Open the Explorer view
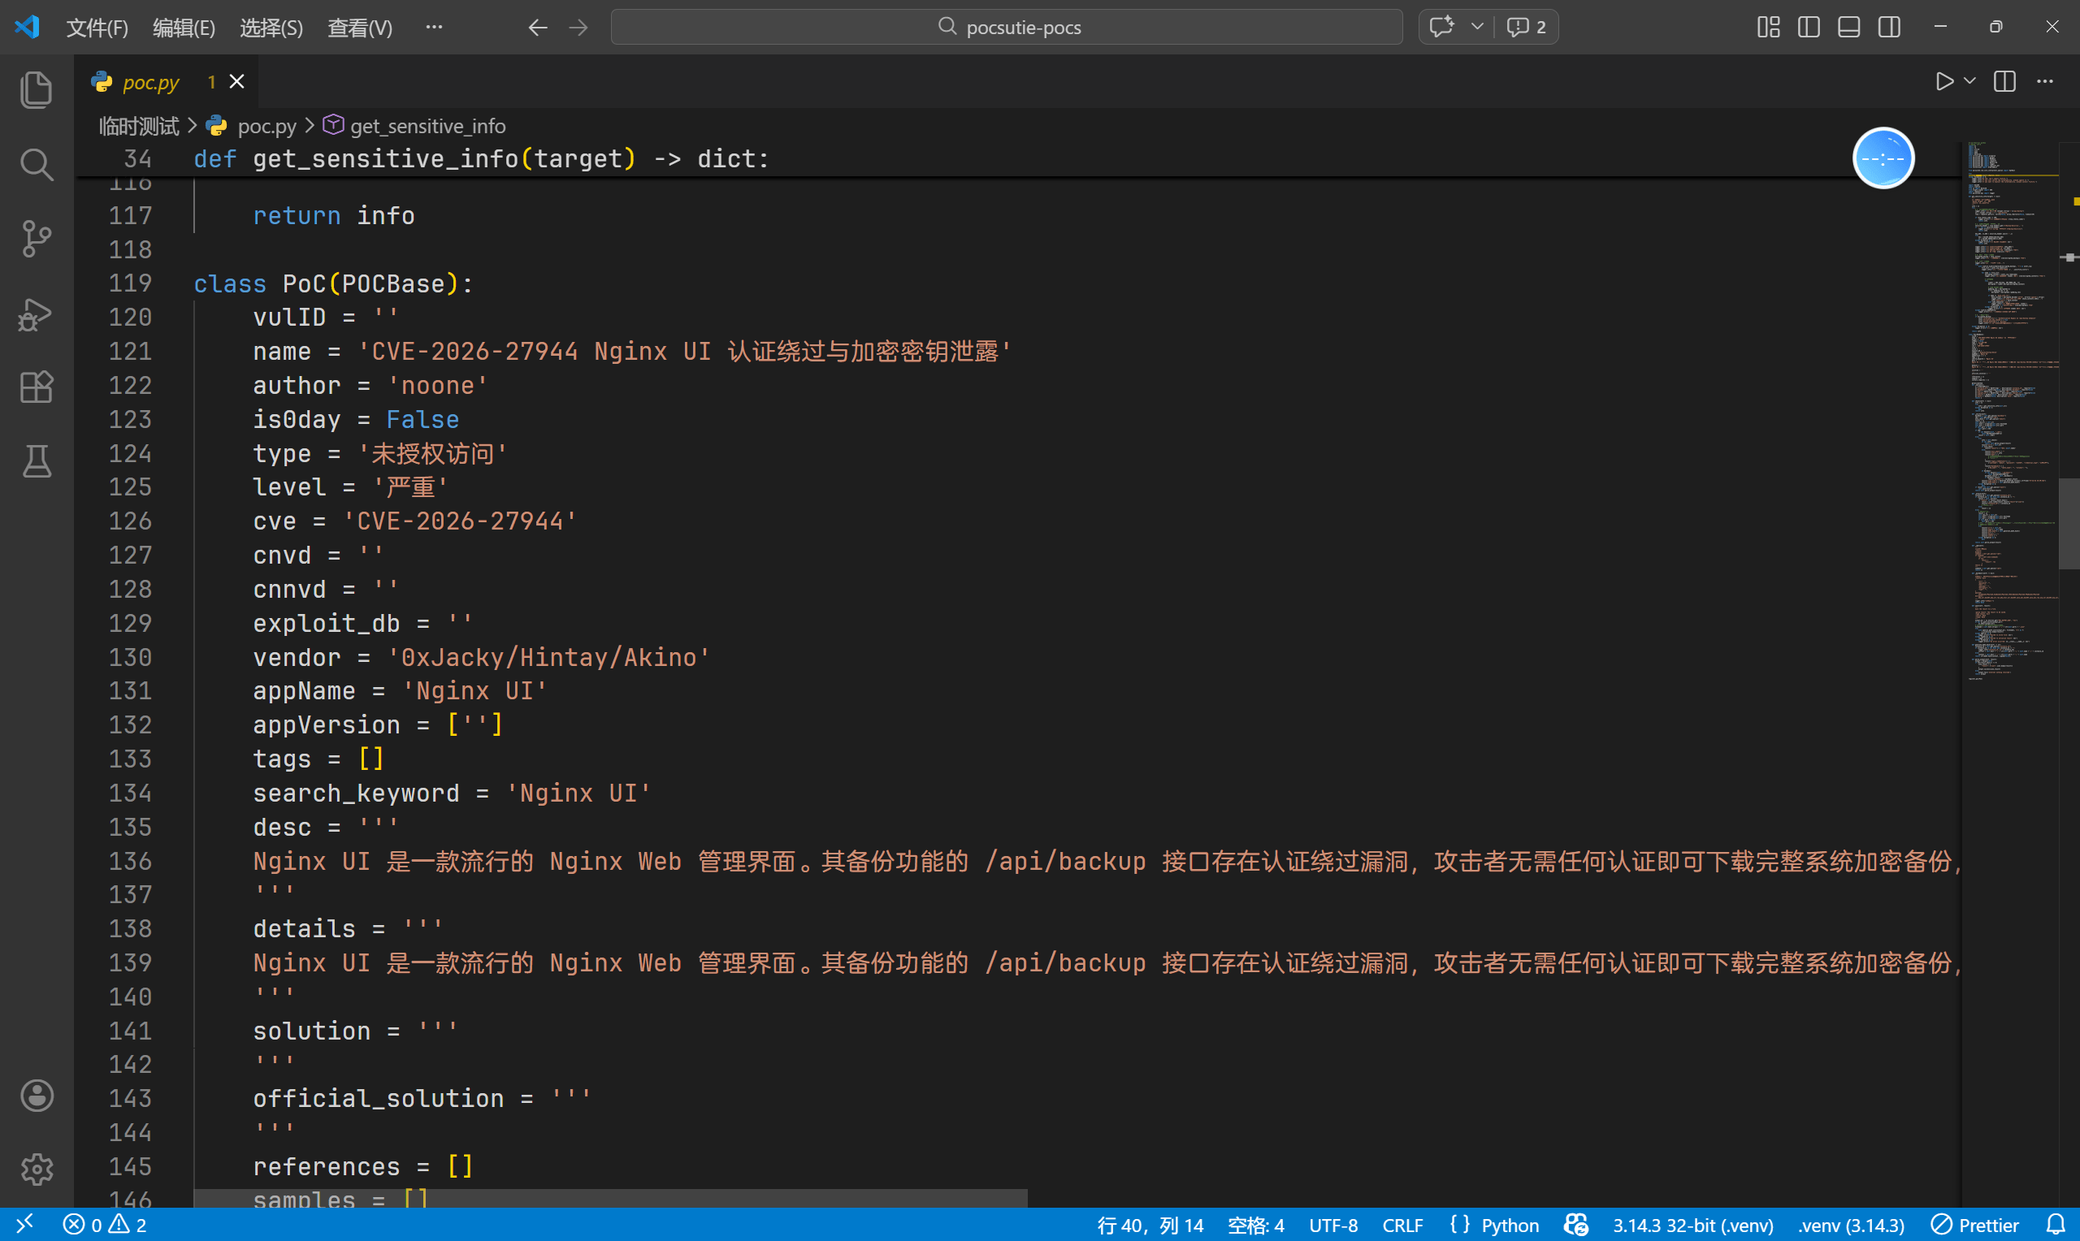The width and height of the screenshot is (2080, 1241). pyautogui.click(x=36, y=89)
